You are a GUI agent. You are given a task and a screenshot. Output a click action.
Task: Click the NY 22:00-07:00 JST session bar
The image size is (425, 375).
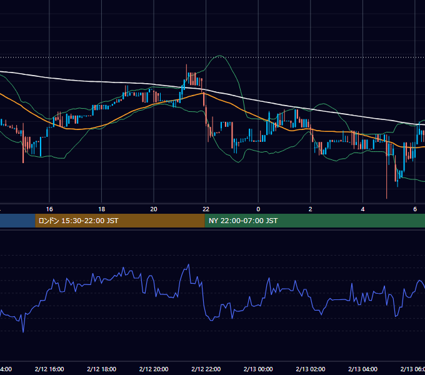pyautogui.click(x=314, y=221)
